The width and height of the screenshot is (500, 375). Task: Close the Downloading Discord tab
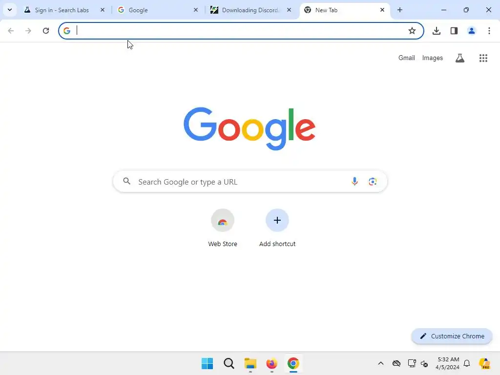tap(289, 10)
